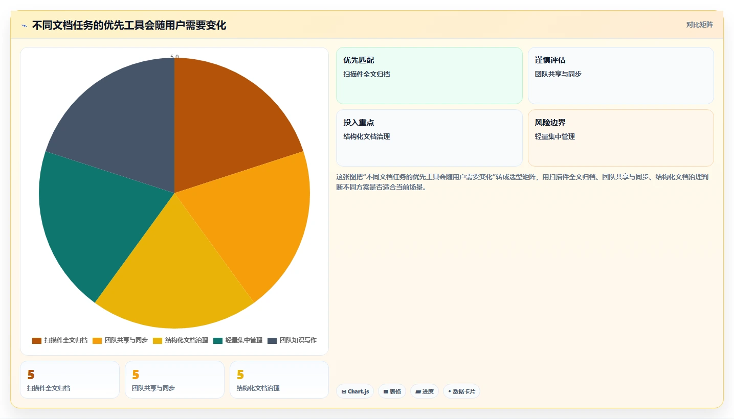
Task: Click the 结构化文档治理 stat card
Action: click(279, 380)
